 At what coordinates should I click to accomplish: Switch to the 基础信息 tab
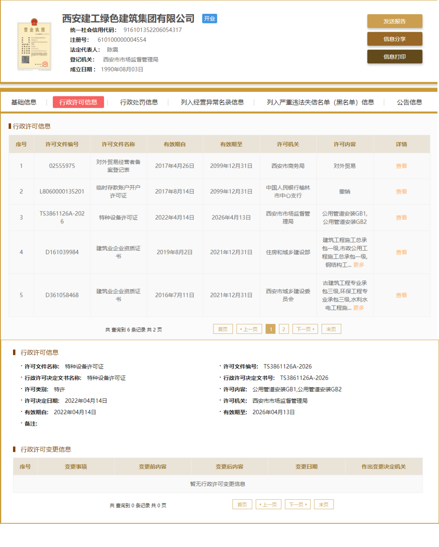coord(24,102)
